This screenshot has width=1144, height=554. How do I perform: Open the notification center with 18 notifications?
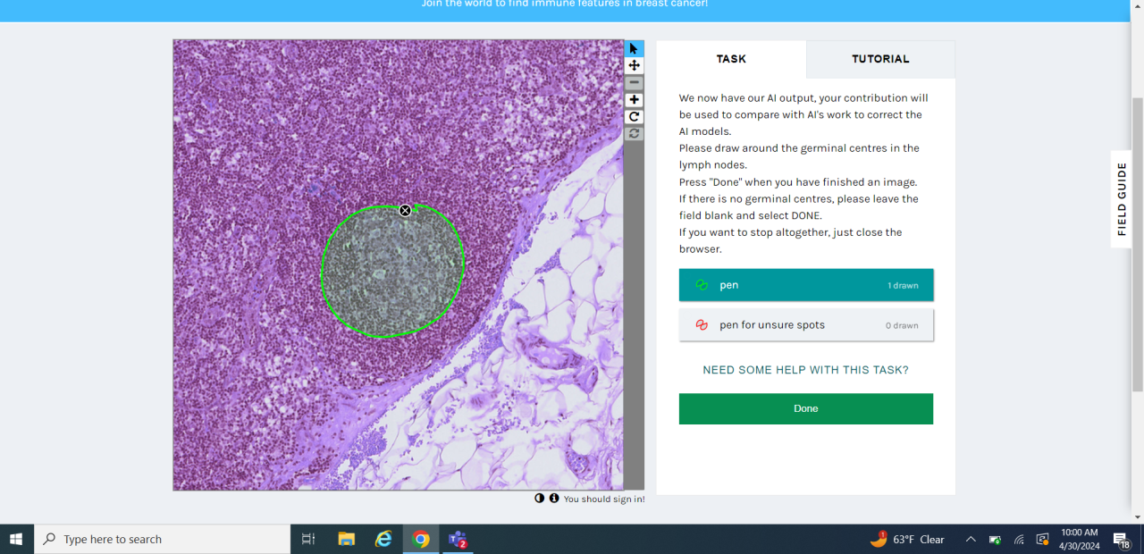click(x=1121, y=539)
